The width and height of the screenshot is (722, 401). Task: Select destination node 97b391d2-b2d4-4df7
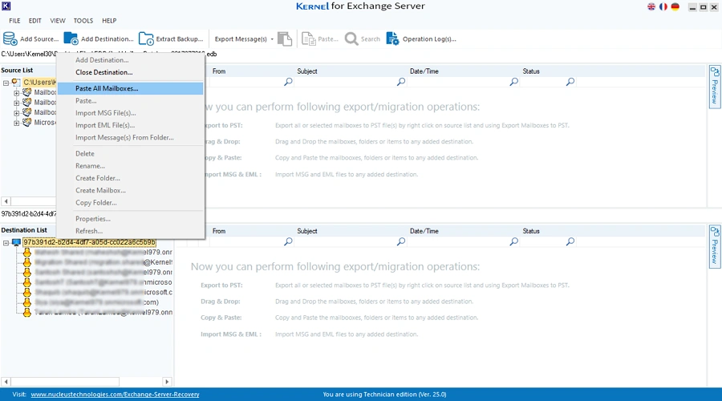(90, 242)
